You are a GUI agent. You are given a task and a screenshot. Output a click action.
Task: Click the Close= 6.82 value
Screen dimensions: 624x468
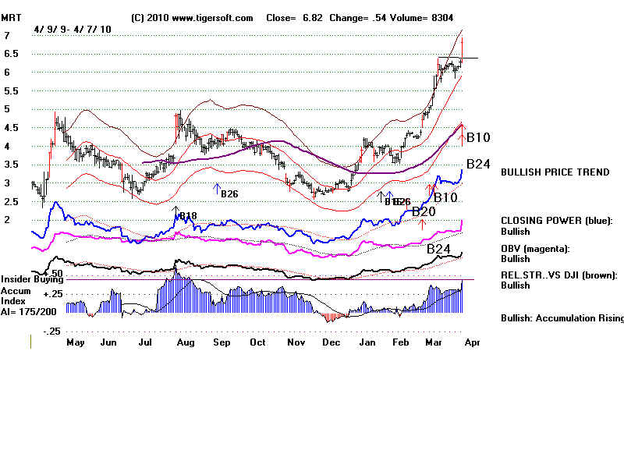tap(295, 18)
